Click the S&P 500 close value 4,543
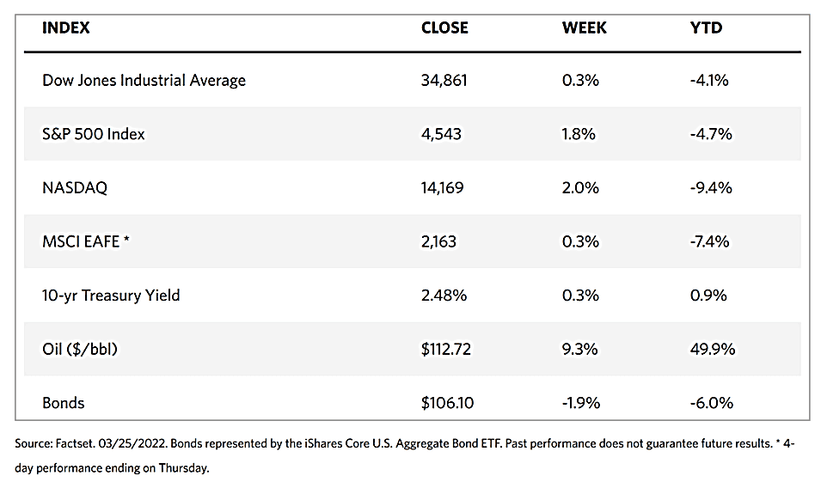Viewport: 821px width, 488px height. pyautogui.click(x=440, y=134)
